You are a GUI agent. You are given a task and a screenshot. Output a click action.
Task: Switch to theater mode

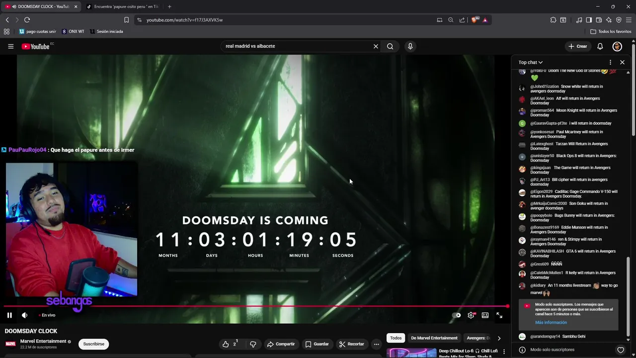(x=485, y=315)
